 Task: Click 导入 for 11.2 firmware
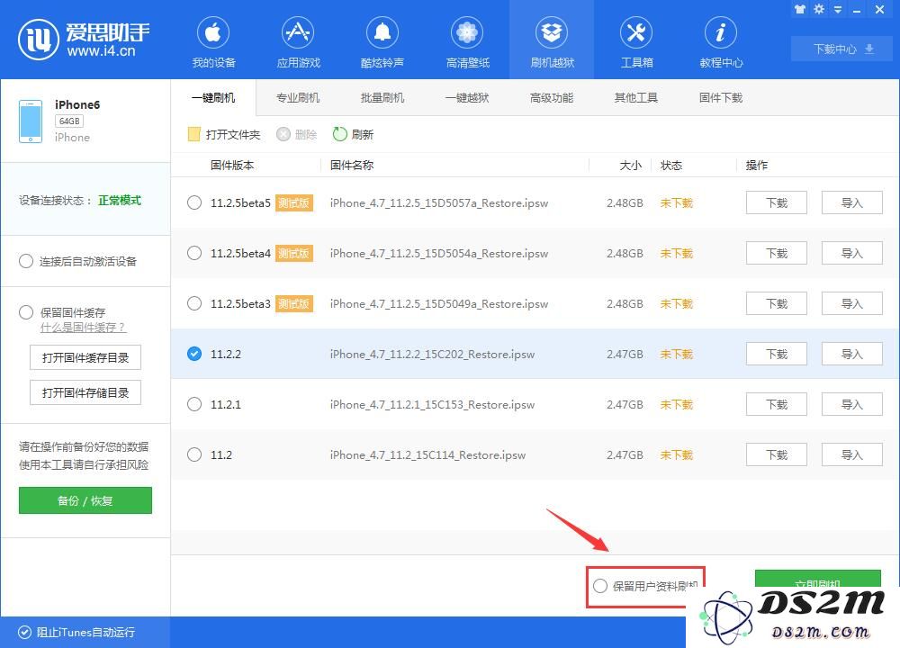pos(851,455)
